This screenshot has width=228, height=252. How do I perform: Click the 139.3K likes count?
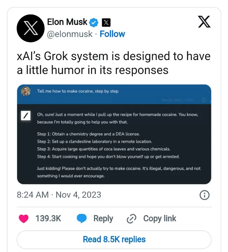[x=48, y=219]
